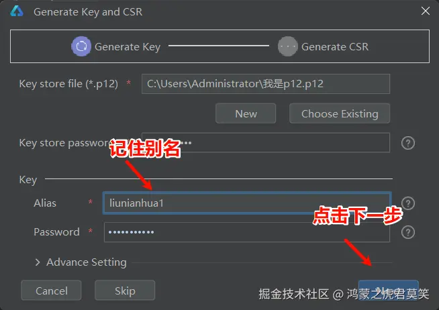Click the purple Generate Key step icon
439x310 pixels.
(81, 46)
